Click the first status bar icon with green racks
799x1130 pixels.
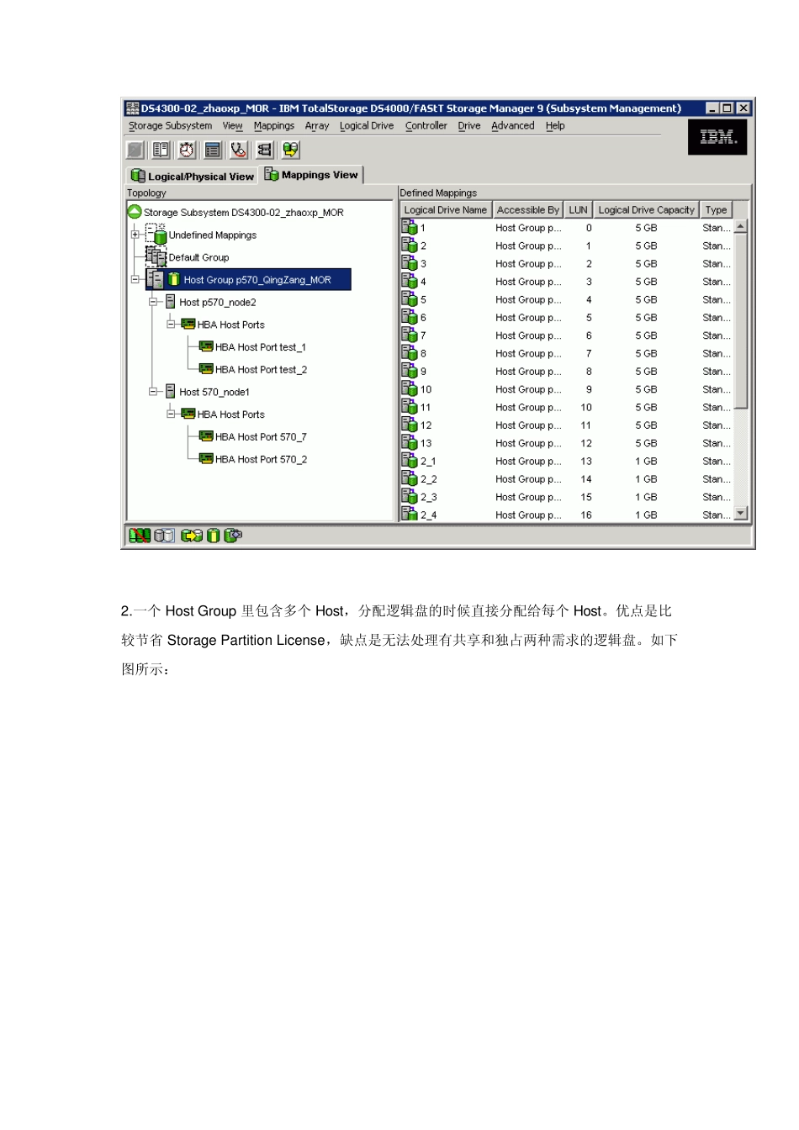[x=140, y=536]
